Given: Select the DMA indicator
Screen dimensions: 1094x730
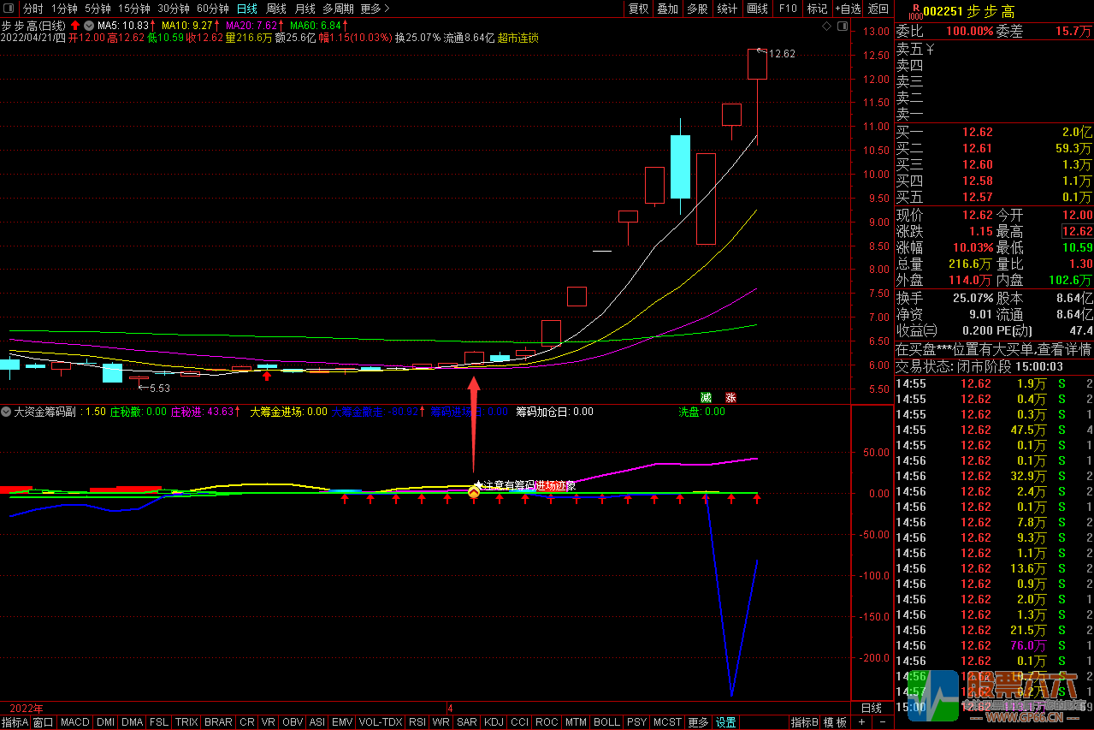Looking at the screenshot, I should tap(133, 722).
